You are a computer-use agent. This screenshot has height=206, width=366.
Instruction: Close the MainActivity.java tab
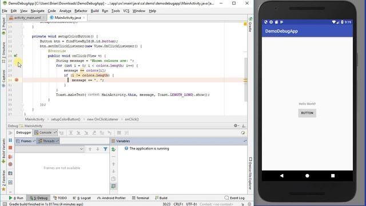(84, 18)
